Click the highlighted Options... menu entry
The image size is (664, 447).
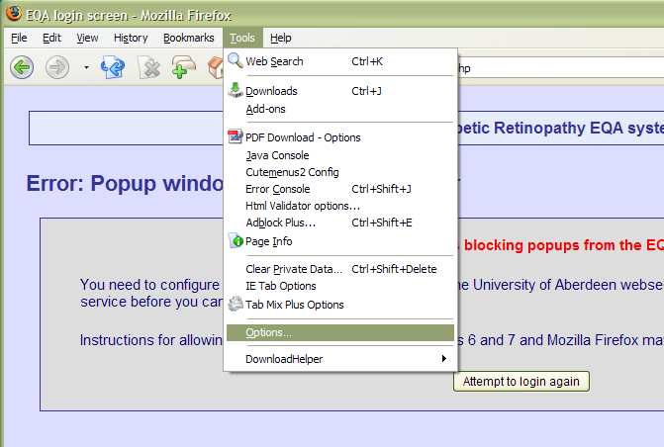tap(340, 332)
